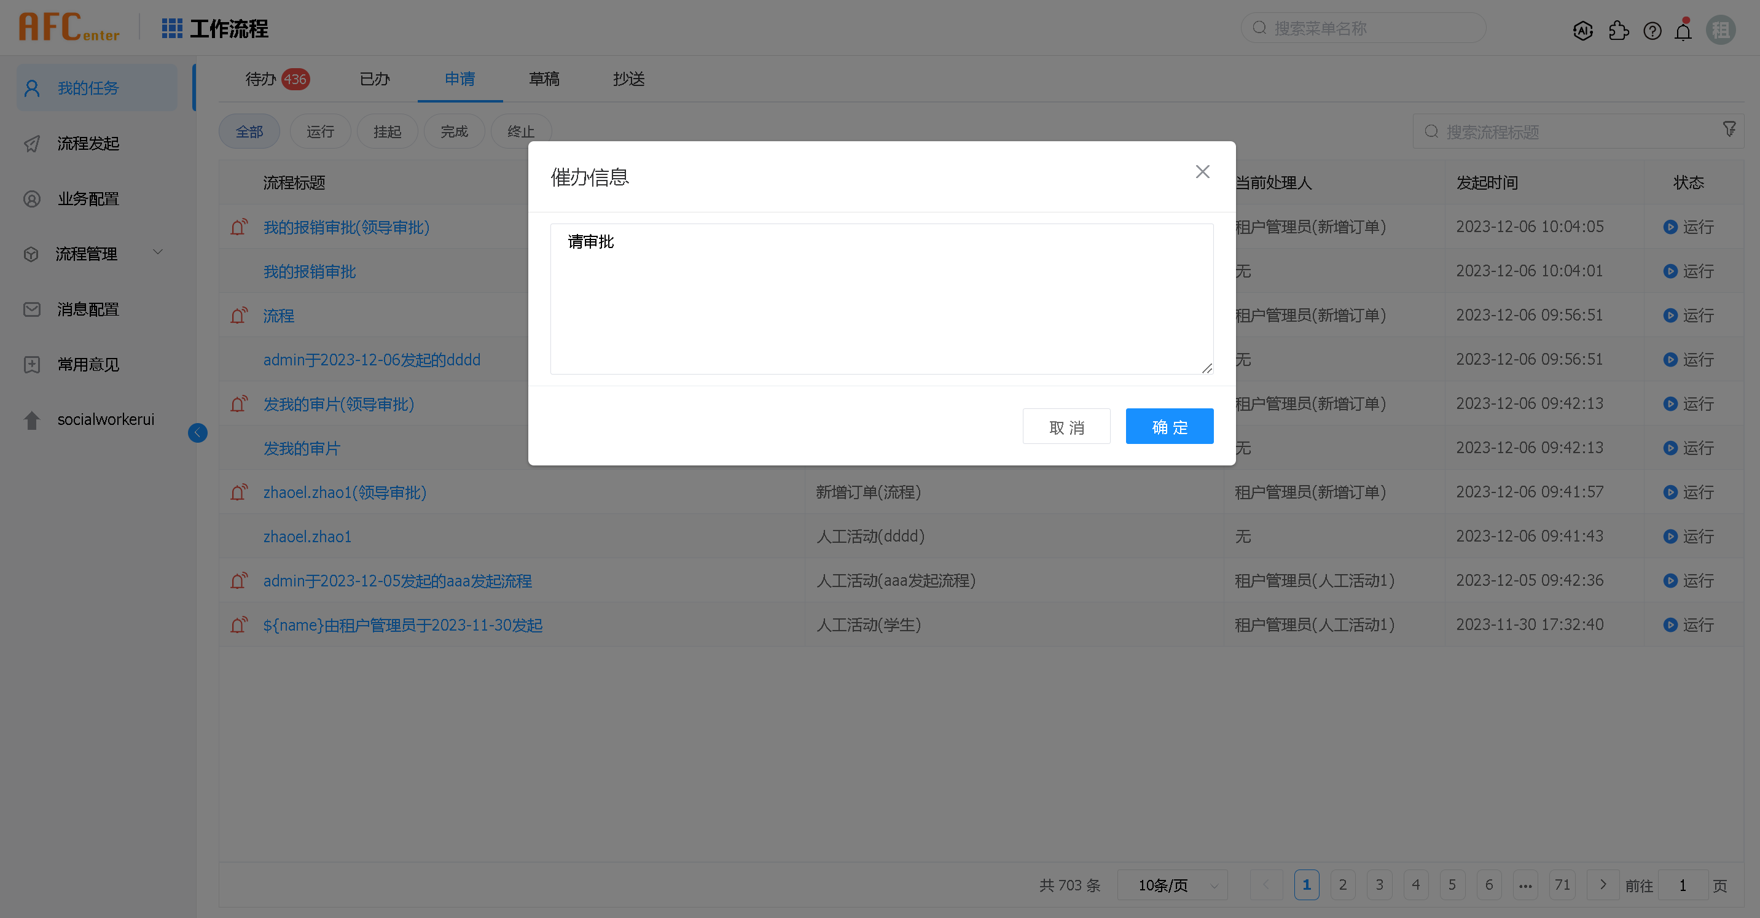This screenshot has width=1760, height=918.
Task: Open the 10条/页 page size dropdown
Action: [x=1171, y=885]
